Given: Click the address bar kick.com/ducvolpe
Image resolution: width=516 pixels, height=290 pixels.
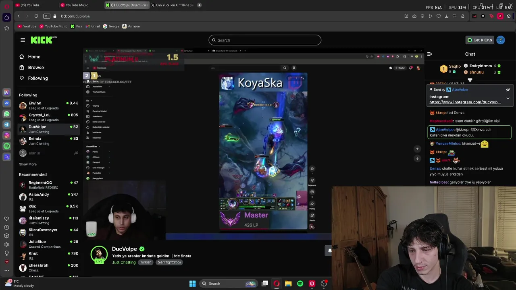Looking at the screenshot, I should [75, 16].
